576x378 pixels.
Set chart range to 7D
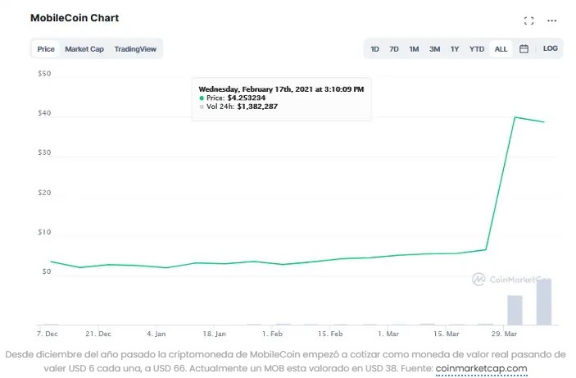click(x=394, y=49)
